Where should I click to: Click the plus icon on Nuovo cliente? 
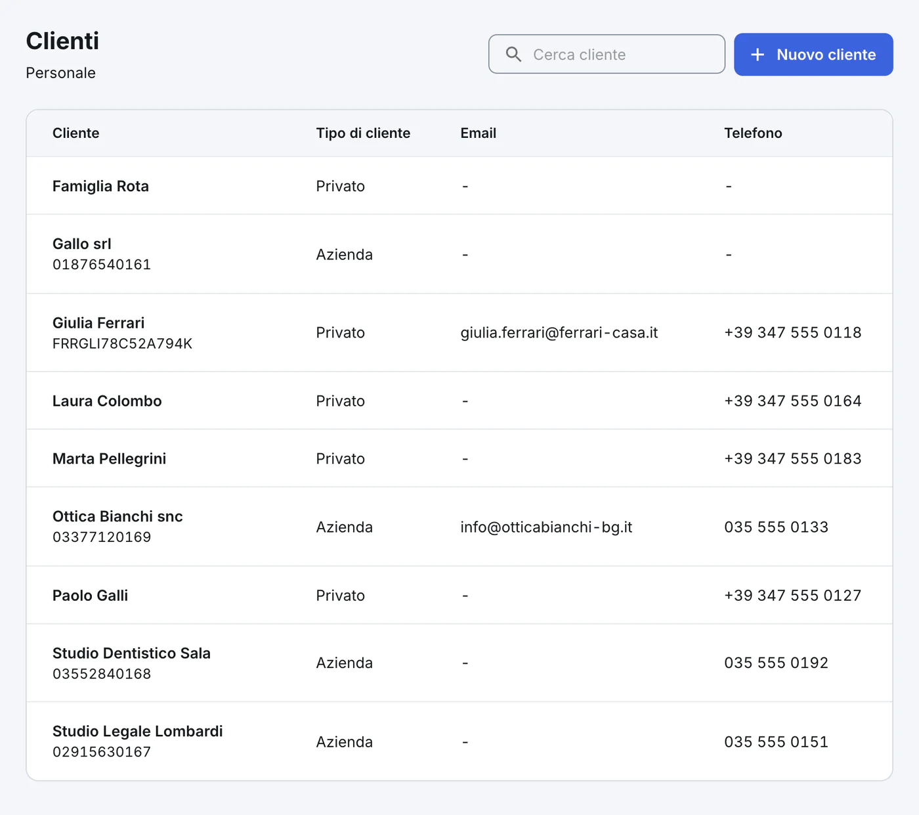tap(758, 55)
